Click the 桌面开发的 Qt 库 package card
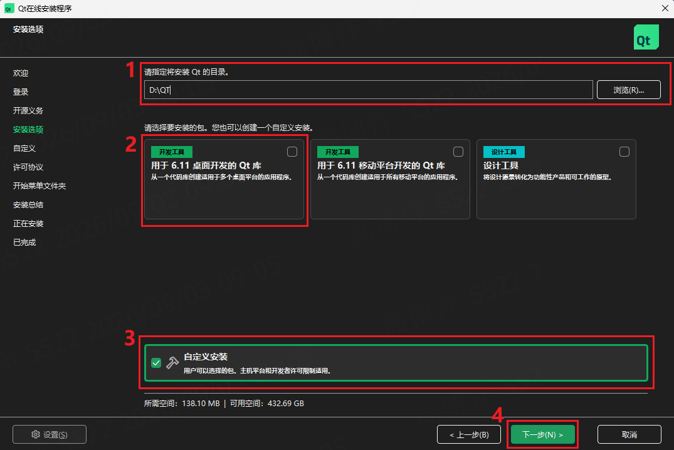This screenshot has height=450, width=674. [224, 179]
